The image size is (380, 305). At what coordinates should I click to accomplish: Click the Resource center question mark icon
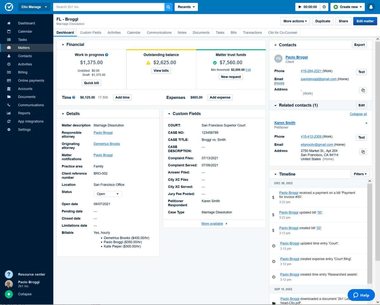[x=9, y=274]
